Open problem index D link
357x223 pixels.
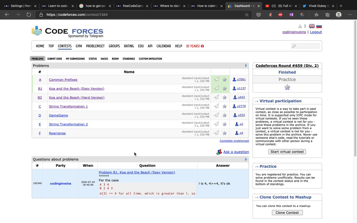[x=40, y=115]
